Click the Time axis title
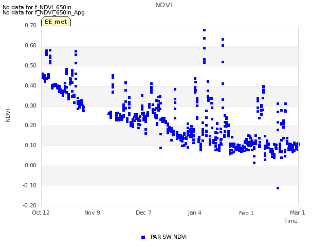The height and width of the screenshot is (247, 329). (291, 221)
